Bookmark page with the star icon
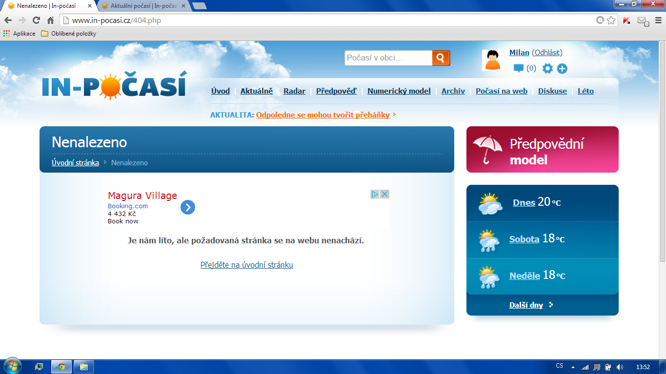 611,20
